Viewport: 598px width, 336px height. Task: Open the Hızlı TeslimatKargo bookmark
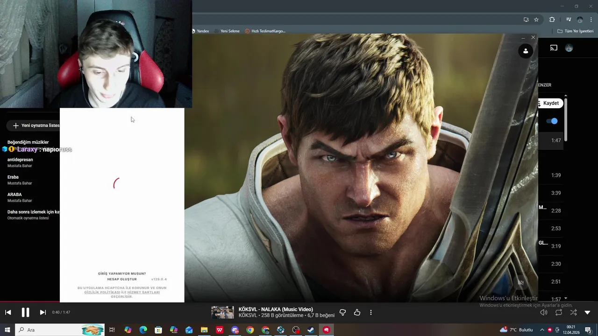(265, 31)
